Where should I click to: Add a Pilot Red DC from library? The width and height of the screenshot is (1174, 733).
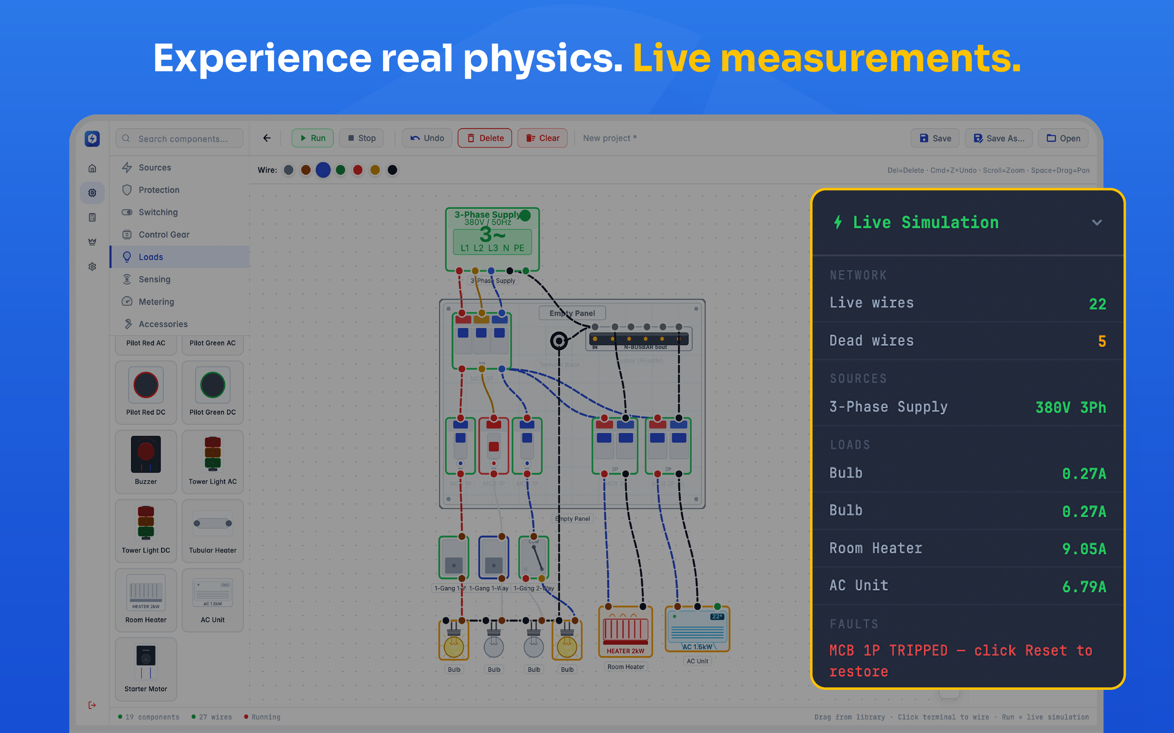[x=146, y=392]
